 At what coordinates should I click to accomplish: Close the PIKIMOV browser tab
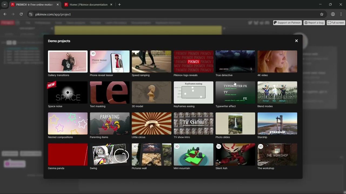(58, 5)
